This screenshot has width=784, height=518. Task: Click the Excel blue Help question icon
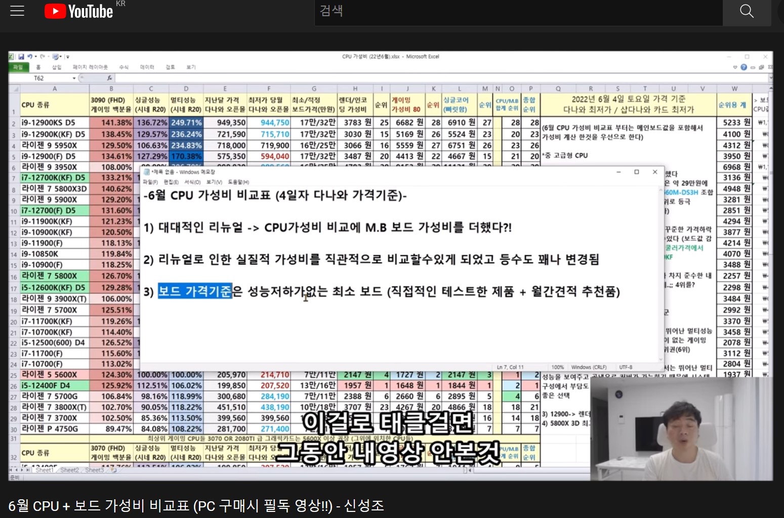coord(744,67)
